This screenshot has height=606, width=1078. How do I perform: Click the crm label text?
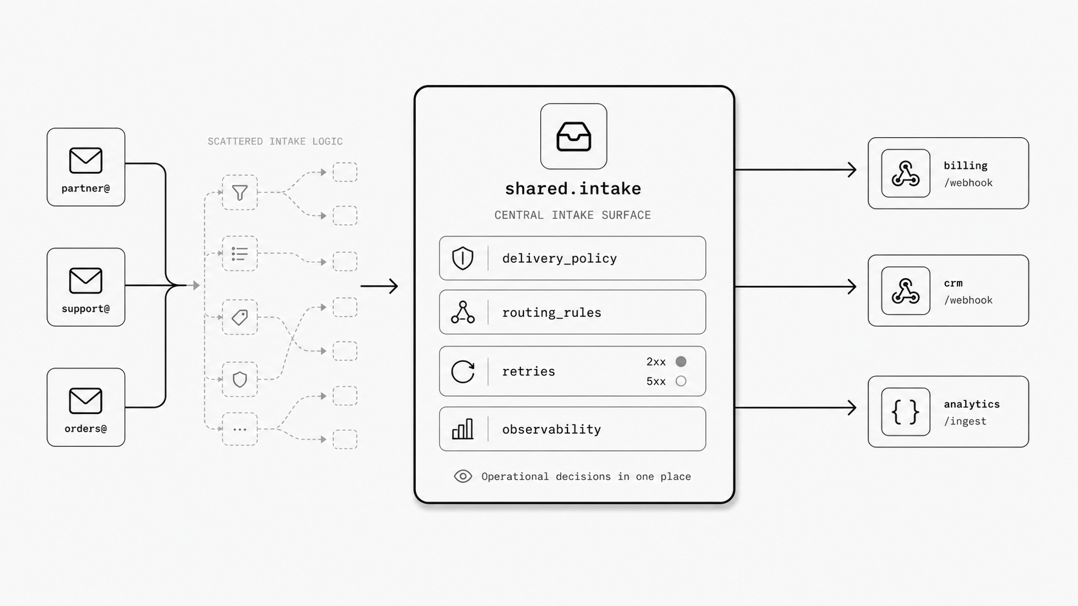(954, 283)
